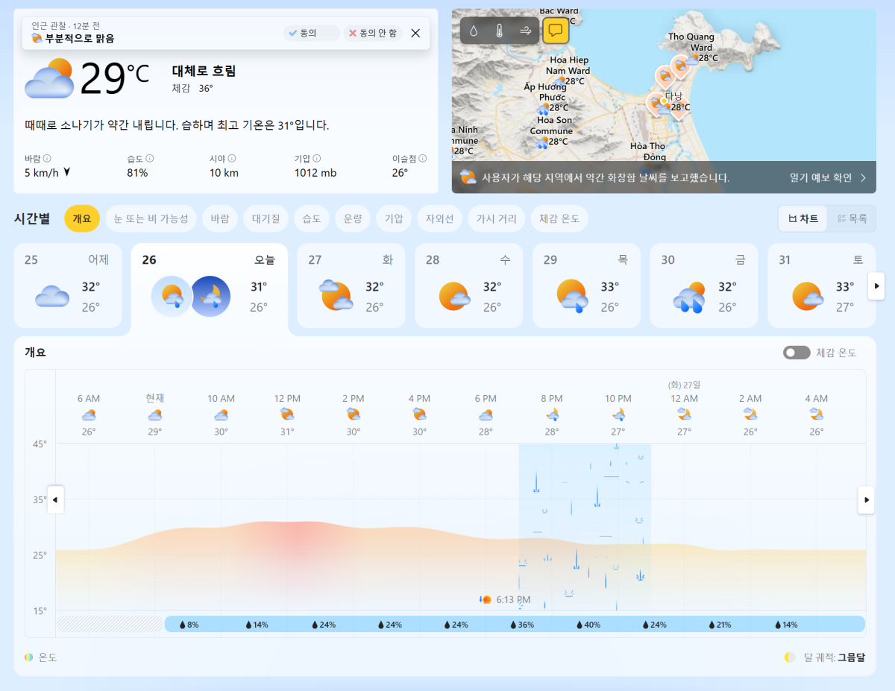Switch to 목록 list view
Screen dimensions: 895x691
[x=852, y=218]
